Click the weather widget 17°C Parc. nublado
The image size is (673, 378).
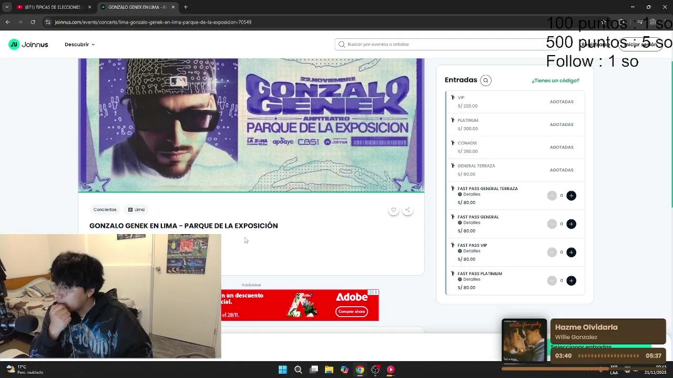[x=25, y=370]
